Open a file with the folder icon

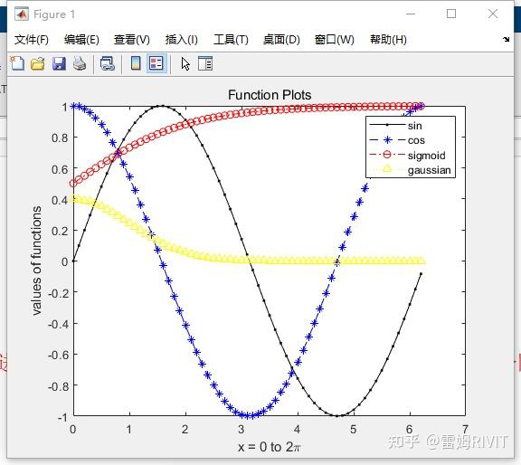pyautogui.click(x=38, y=63)
